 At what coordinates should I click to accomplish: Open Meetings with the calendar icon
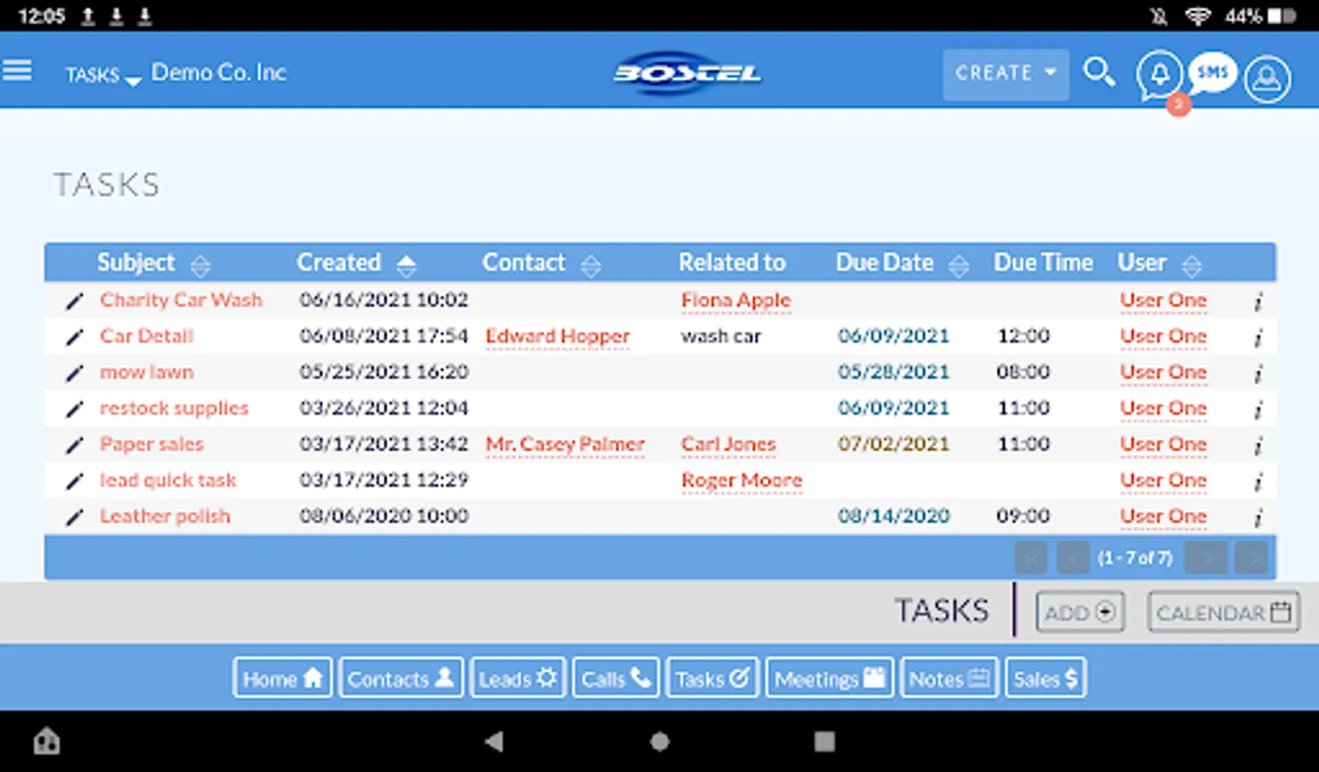click(828, 677)
